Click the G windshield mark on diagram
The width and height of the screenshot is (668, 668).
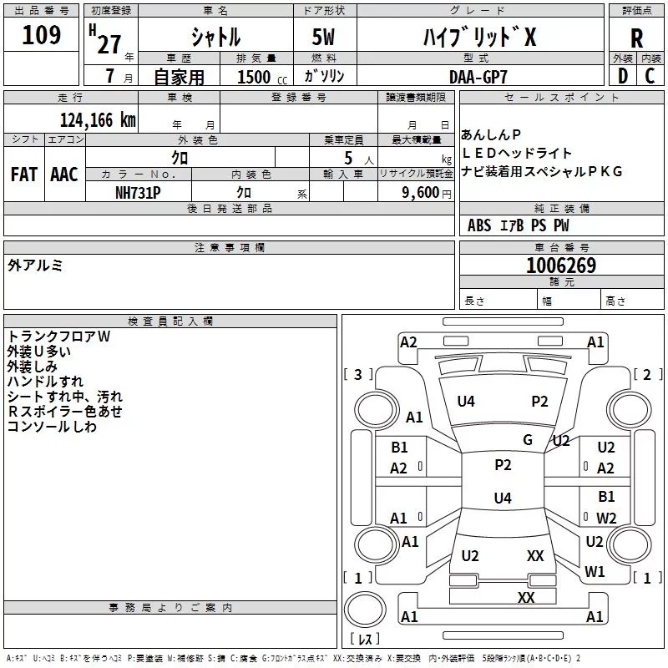528,439
